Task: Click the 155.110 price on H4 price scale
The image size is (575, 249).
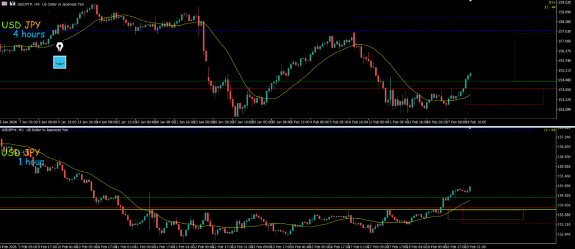Action: 563,71
